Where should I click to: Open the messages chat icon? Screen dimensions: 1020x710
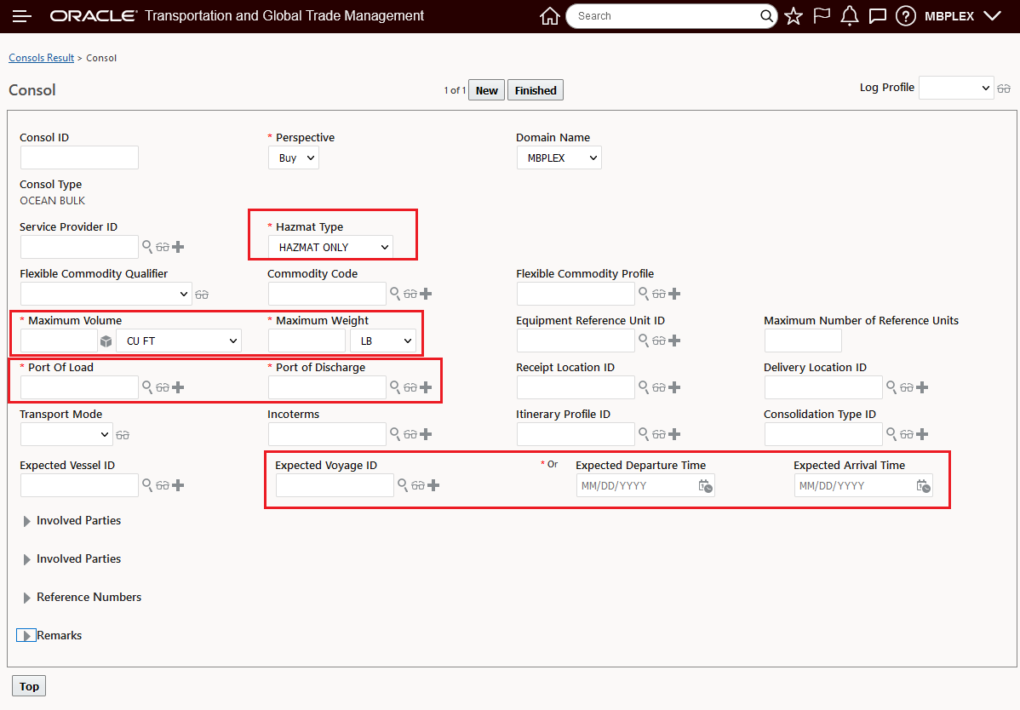pyautogui.click(x=878, y=16)
